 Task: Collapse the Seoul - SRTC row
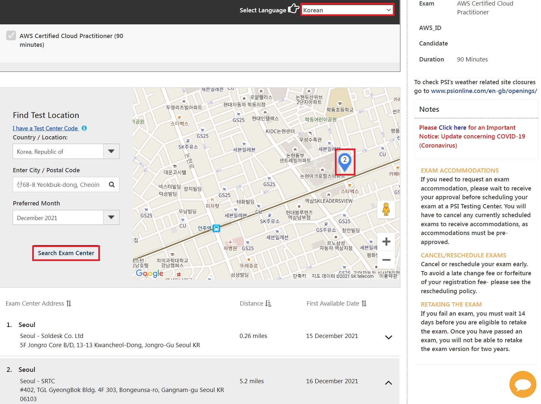[x=388, y=383]
